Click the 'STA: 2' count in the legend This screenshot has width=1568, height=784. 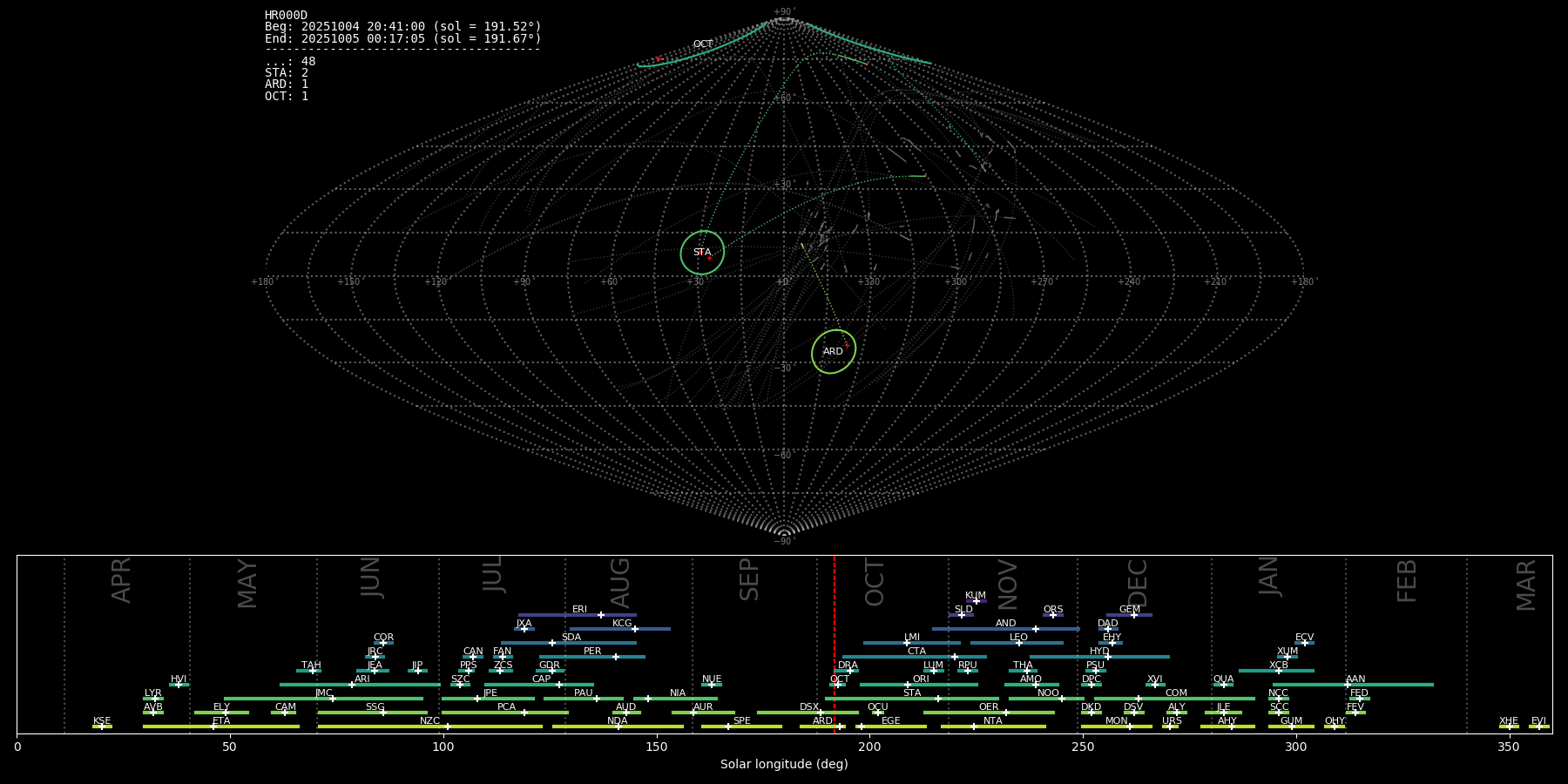(x=287, y=73)
